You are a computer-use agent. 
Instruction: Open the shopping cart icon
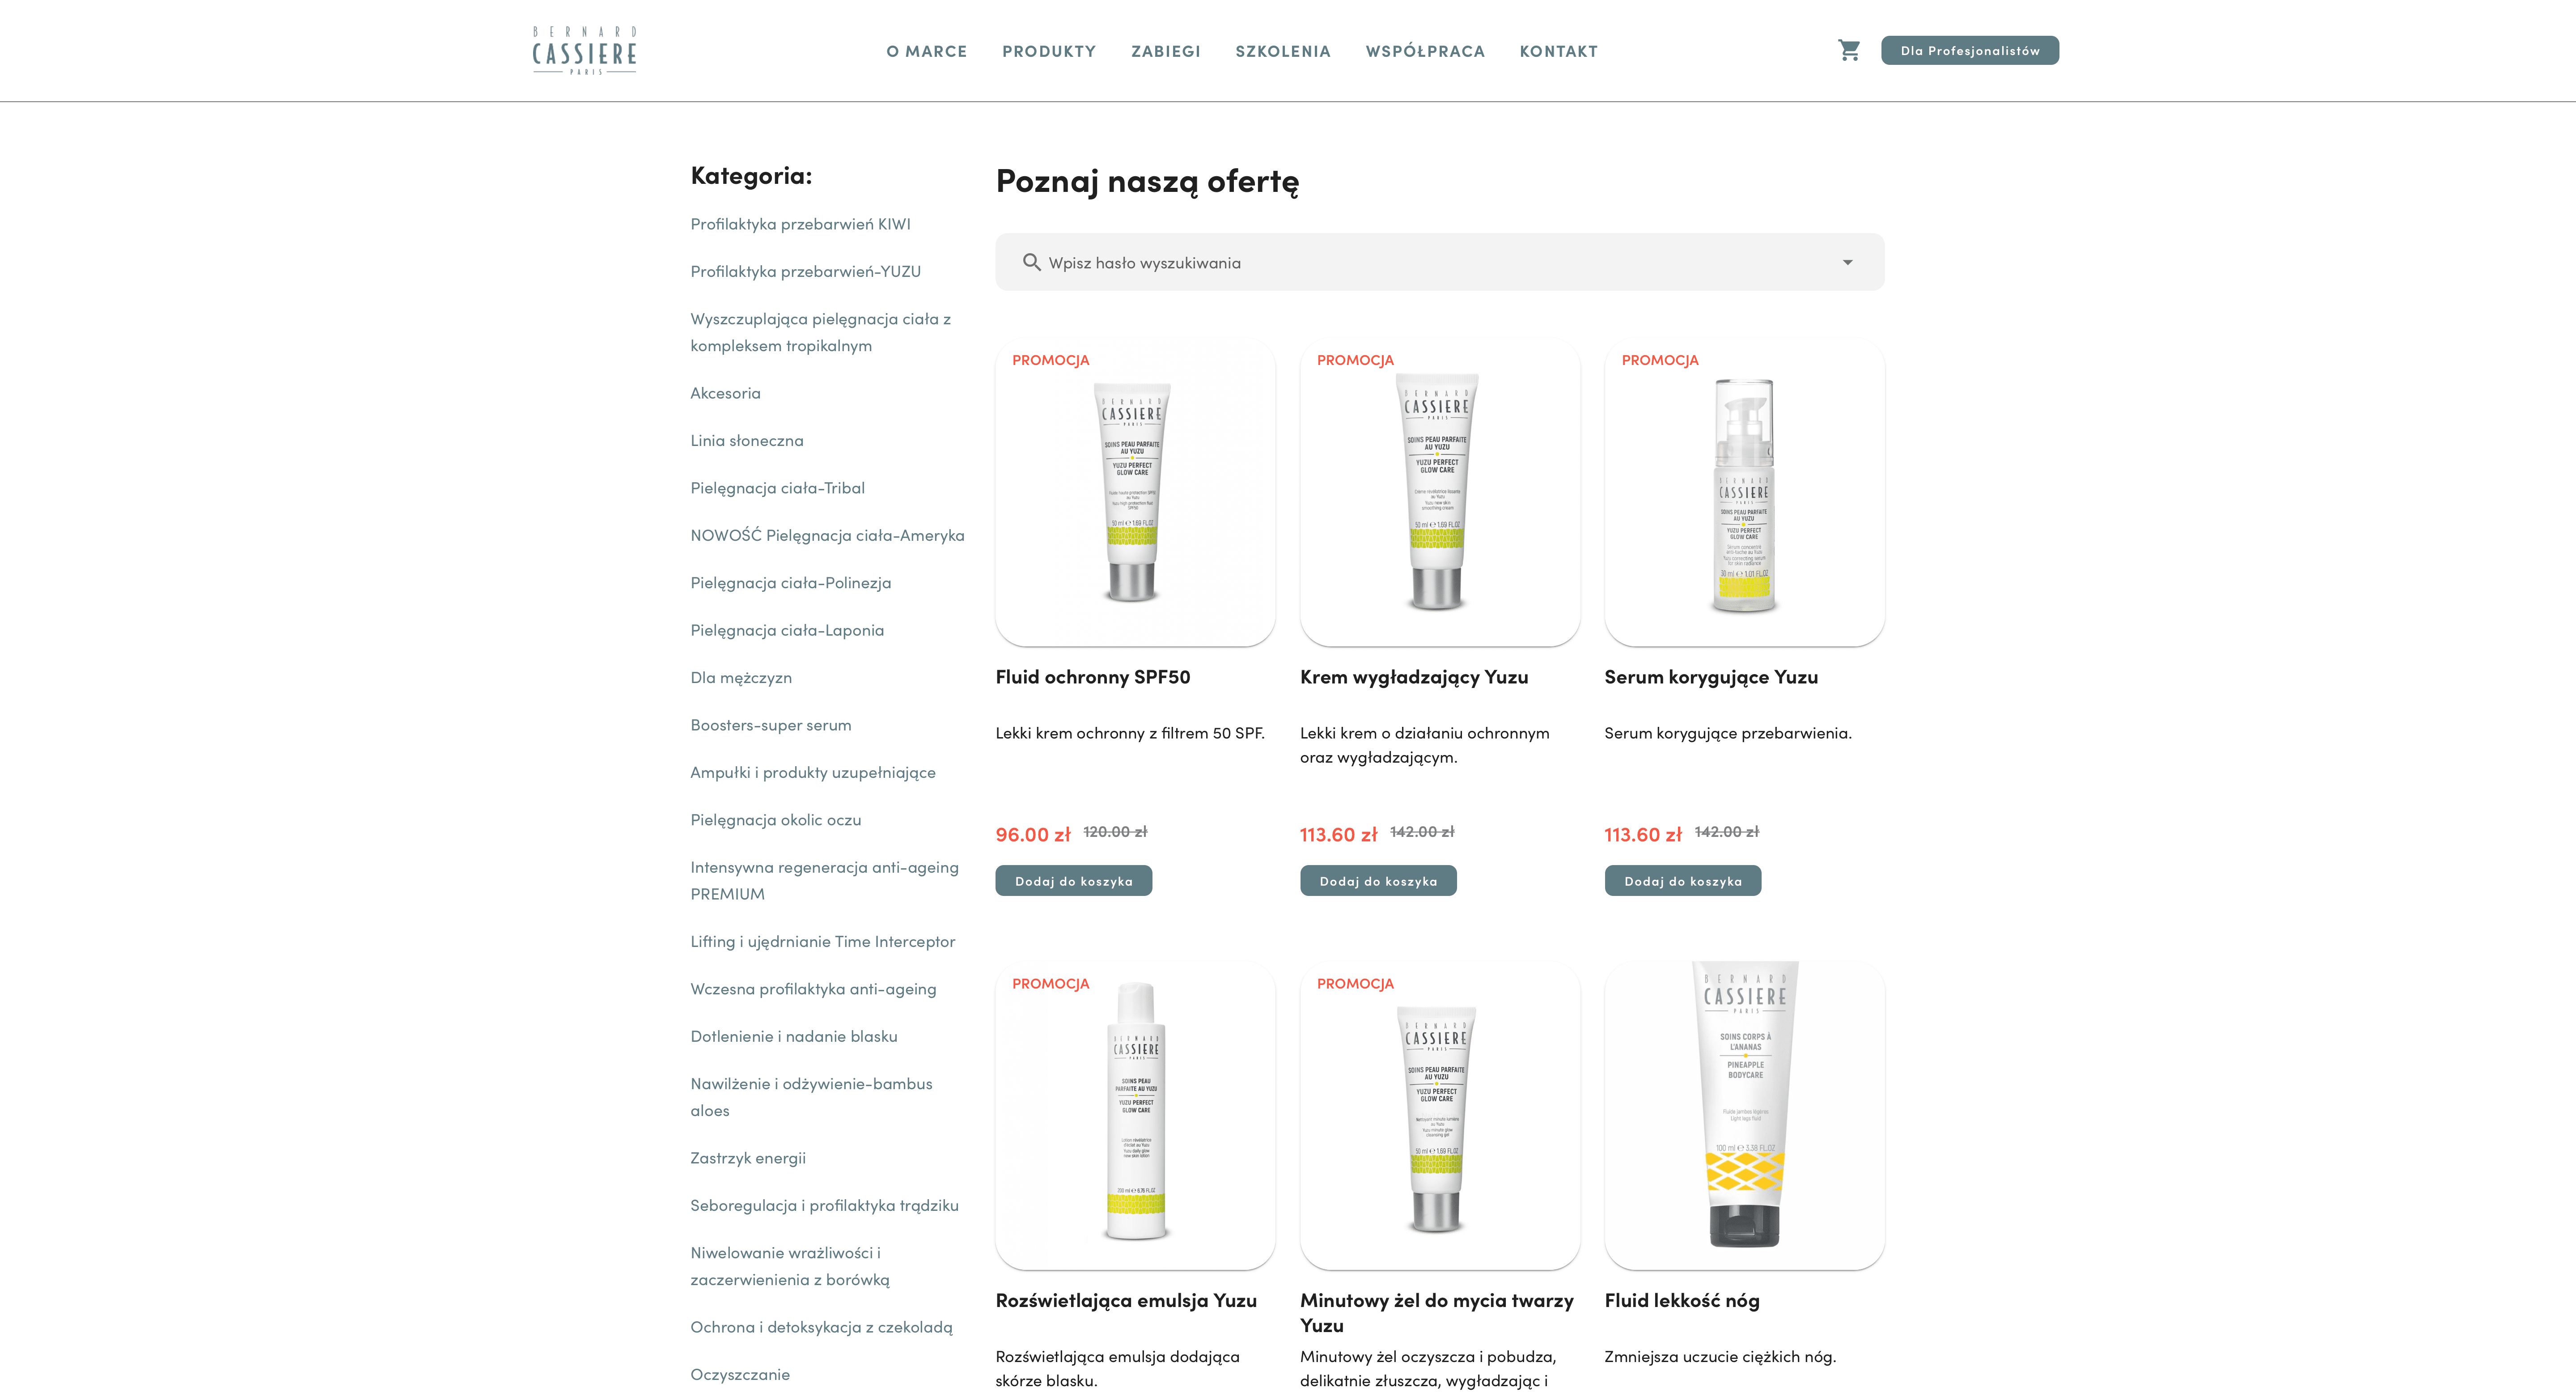[1849, 50]
